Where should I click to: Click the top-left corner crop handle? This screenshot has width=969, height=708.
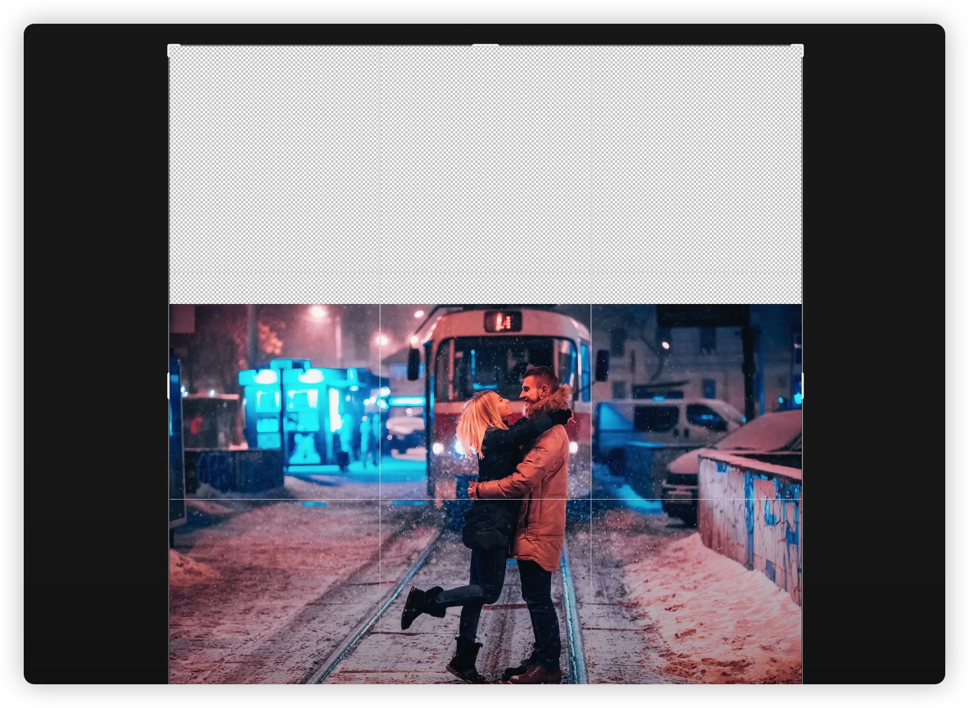click(x=173, y=50)
